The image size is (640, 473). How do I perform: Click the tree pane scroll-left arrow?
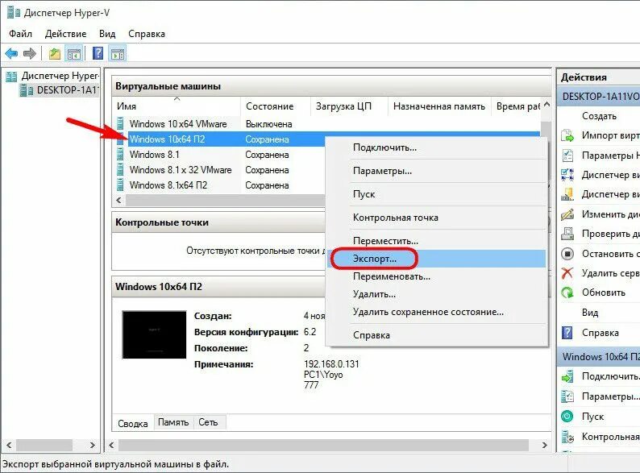(9, 446)
